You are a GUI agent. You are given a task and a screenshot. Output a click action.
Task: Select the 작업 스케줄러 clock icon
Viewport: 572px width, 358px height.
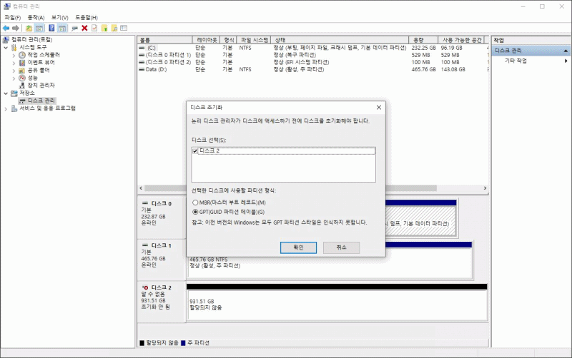[x=22, y=55]
